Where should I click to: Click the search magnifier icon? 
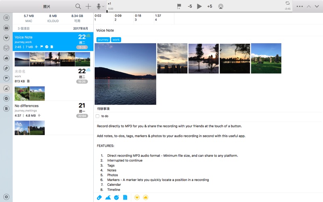78,6
